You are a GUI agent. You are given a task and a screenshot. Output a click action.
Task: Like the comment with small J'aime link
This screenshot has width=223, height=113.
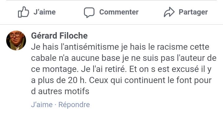coord(42,105)
